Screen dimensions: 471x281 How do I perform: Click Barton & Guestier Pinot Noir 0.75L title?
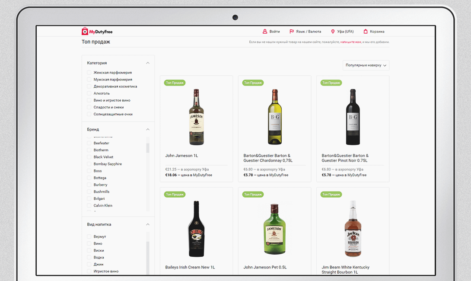(345, 158)
